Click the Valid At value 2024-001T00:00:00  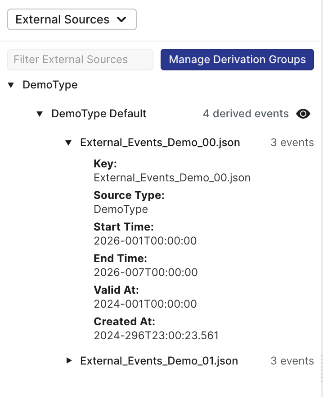click(x=145, y=304)
